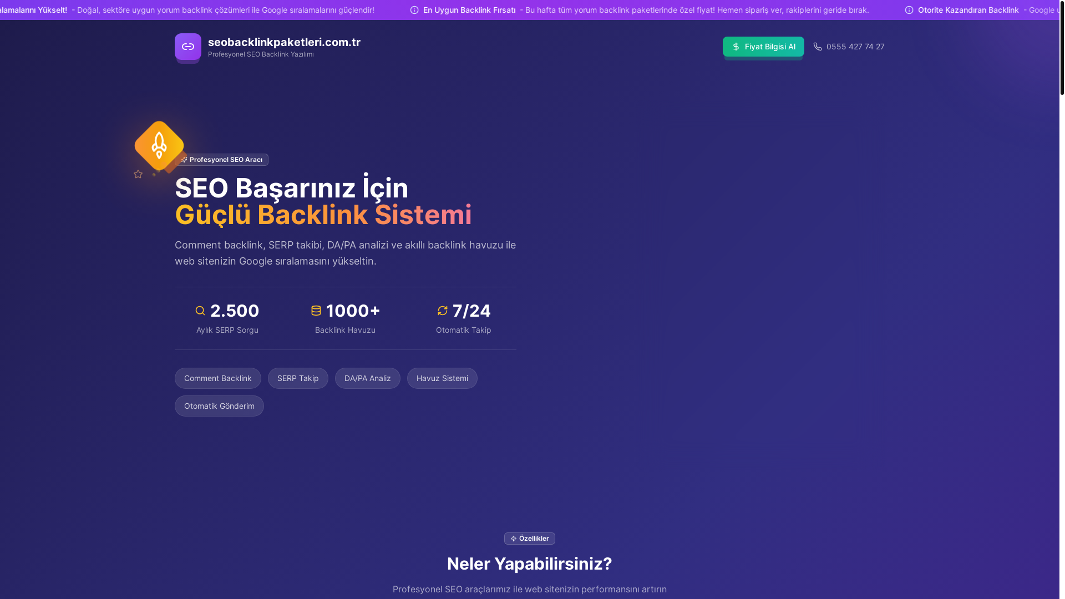1065x599 pixels.
Task: Click the Aylık SERP Sorgu label
Action: point(227,330)
